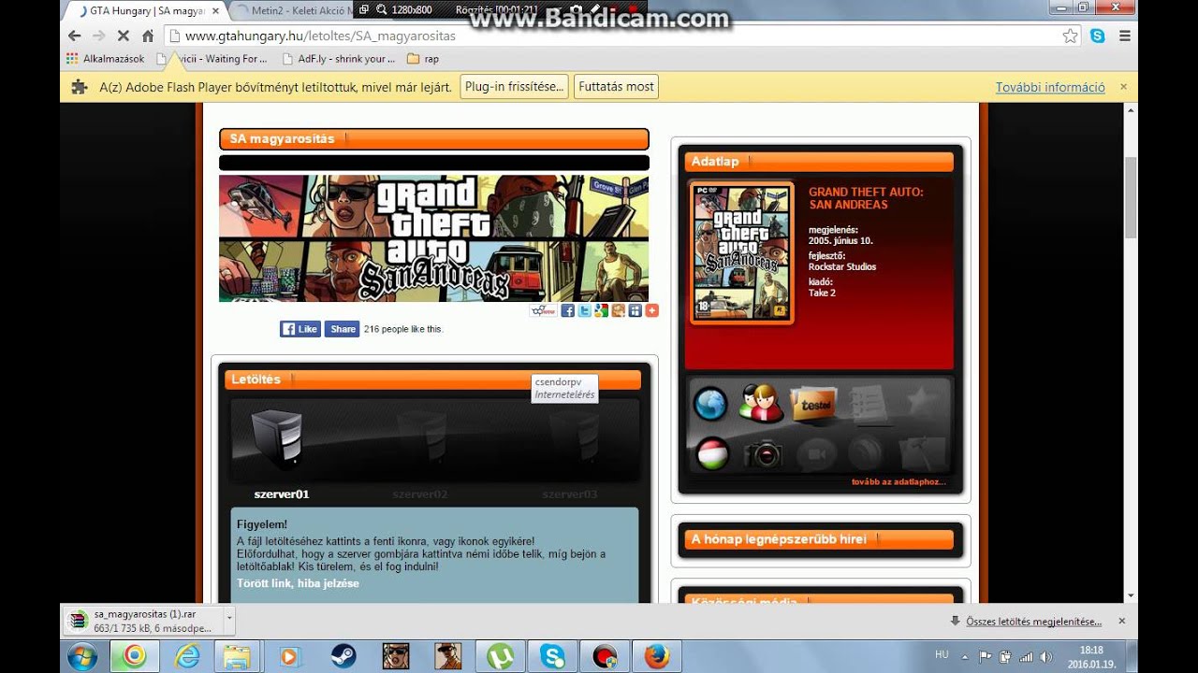This screenshot has height=673, width=1198.
Task: Bookmark this page with the star icon
Action: [x=1070, y=36]
